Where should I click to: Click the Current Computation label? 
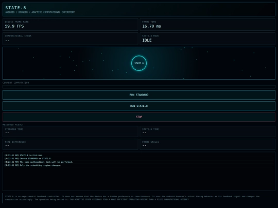click(16, 83)
